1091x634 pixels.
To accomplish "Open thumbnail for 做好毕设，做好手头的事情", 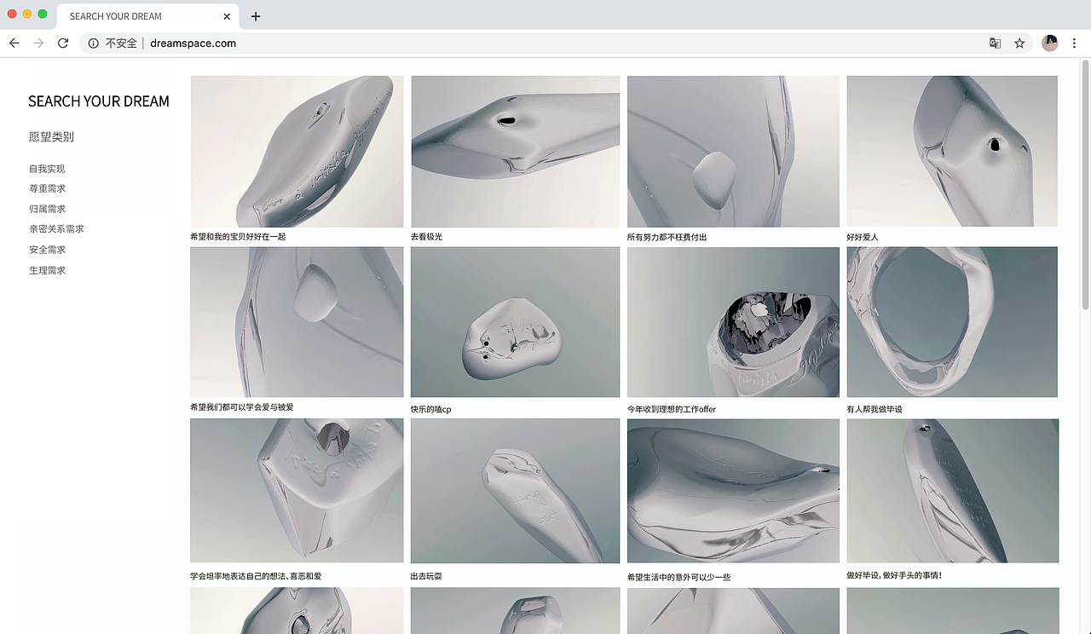I will (952, 491).
